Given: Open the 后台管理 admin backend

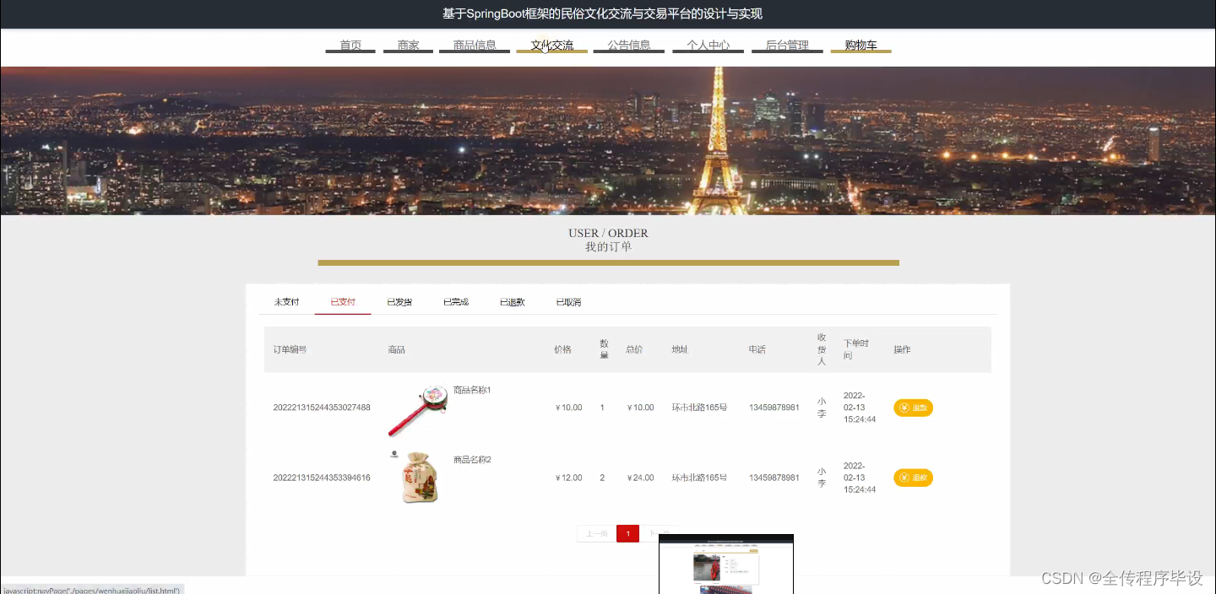Looking at the screenshot, I should (786, 46).
